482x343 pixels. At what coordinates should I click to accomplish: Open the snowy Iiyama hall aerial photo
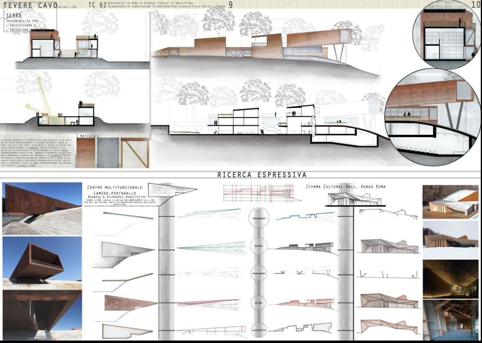click(451, 202)
